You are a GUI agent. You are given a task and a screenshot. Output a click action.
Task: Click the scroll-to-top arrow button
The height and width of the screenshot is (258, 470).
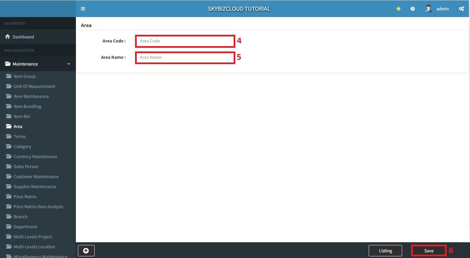(86, 251)
